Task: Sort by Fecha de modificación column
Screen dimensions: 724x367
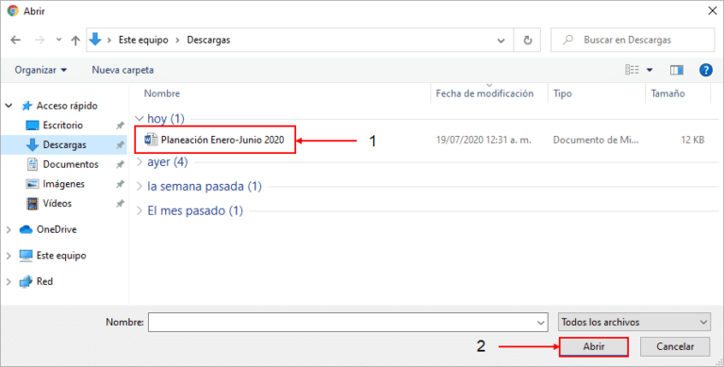Action: pos(485,93)
